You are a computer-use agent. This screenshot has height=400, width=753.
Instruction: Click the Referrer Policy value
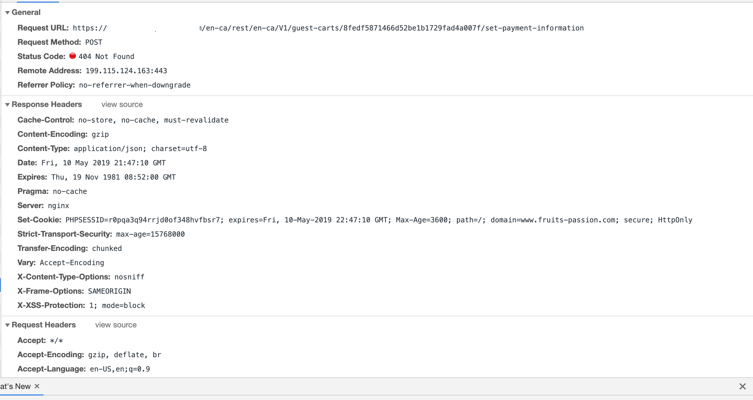tap(134, 85)
